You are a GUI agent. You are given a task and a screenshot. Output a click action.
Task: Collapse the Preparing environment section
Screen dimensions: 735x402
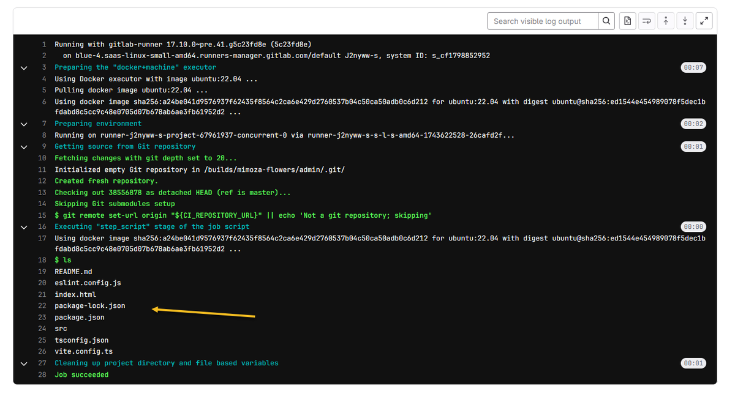coord(24,124)
